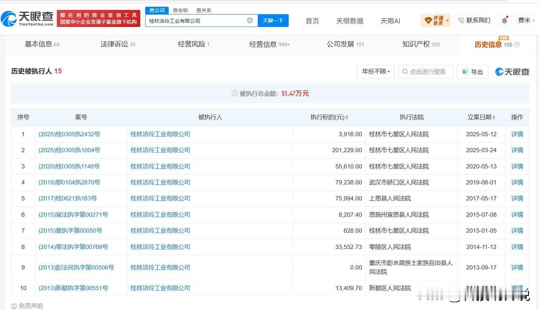Click the info icon beside 免责声明

14,306
